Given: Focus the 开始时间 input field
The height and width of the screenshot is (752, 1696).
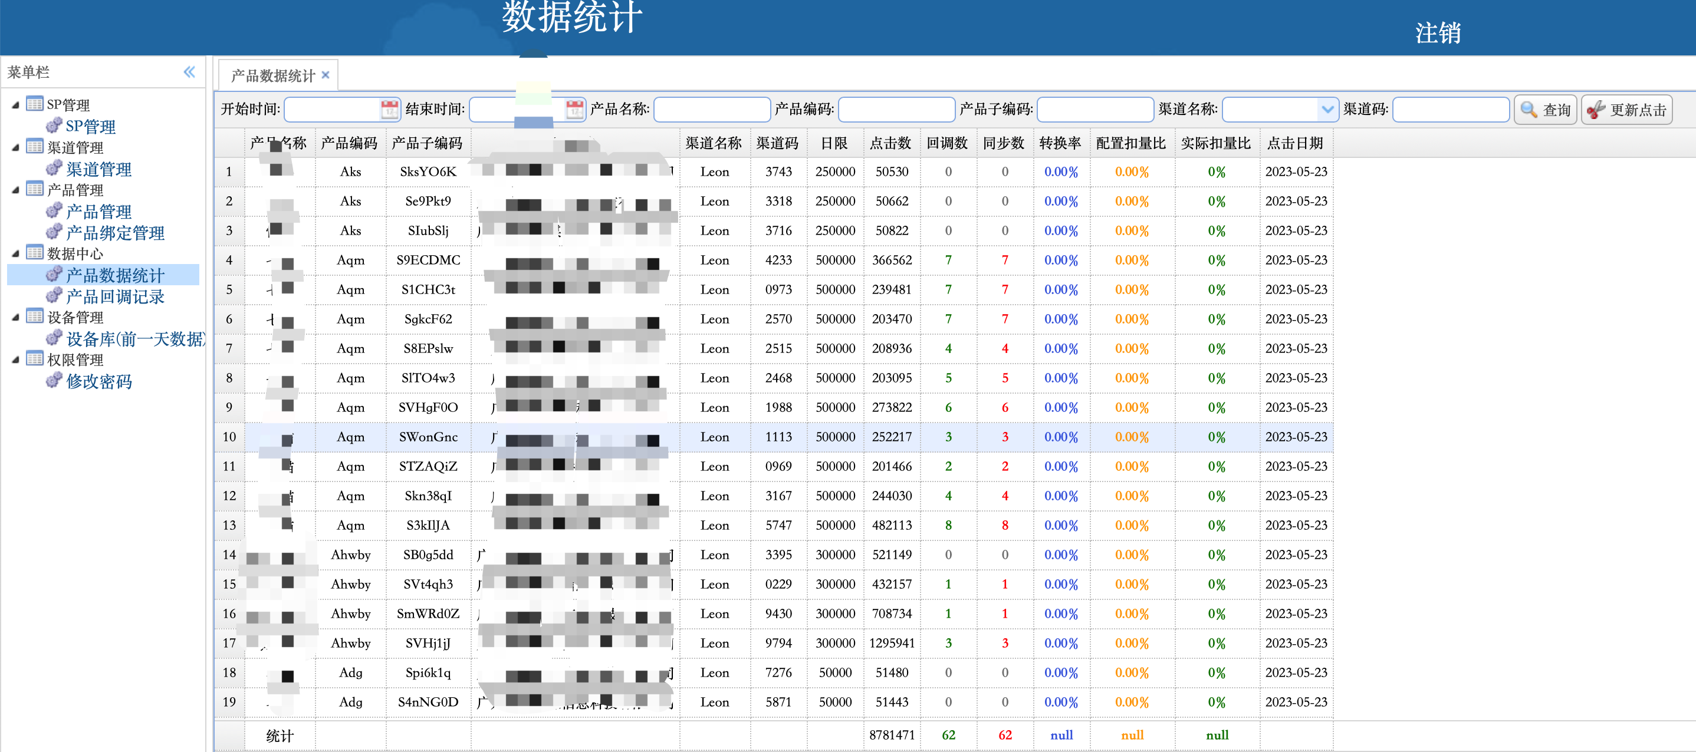Looking at the screenshot, I should pyautogui.click(x=333, y=109).
